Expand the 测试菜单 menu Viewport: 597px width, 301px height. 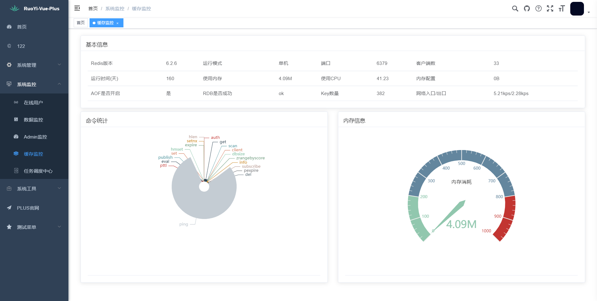coord(34,227)
